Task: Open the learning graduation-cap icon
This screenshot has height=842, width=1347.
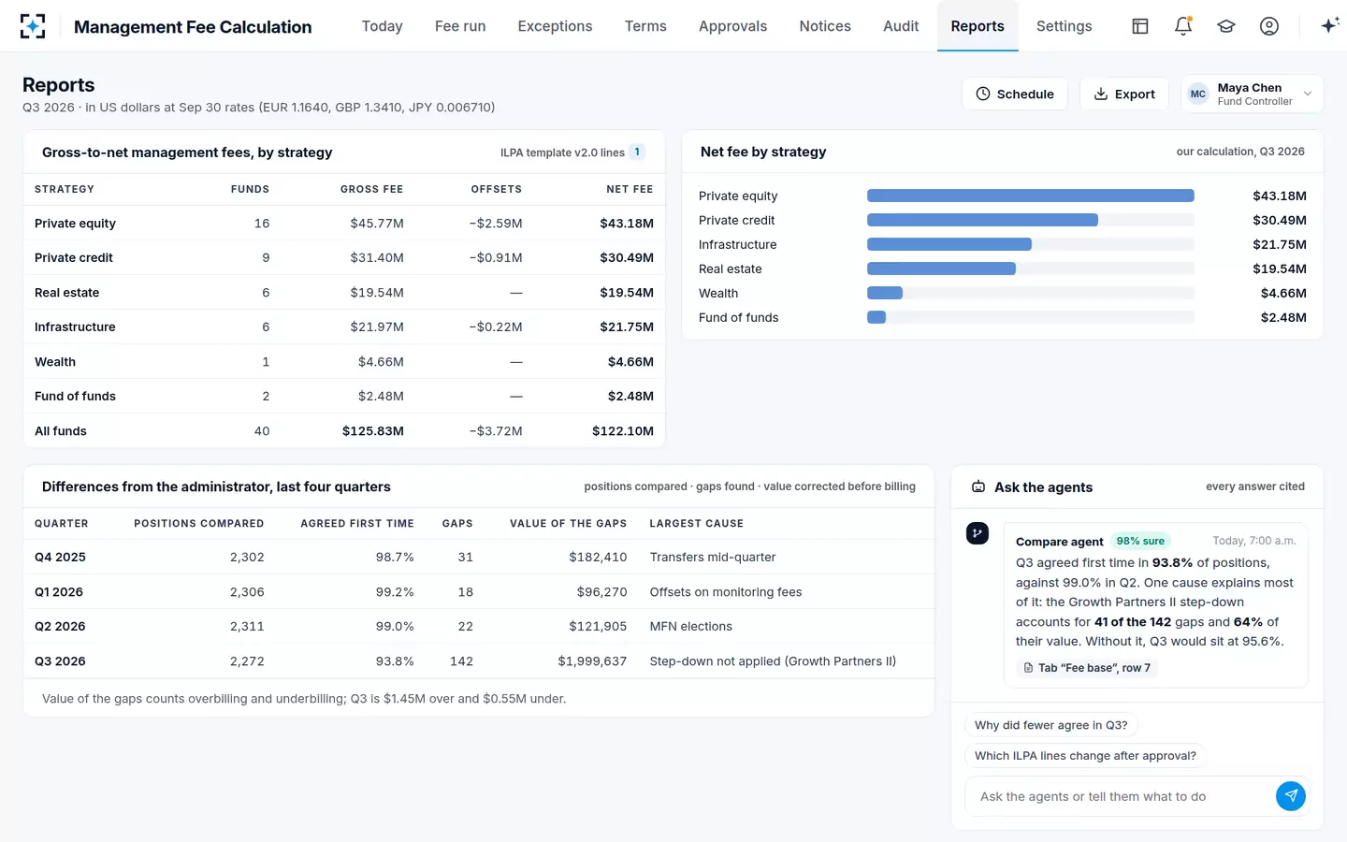Action: 1226,26
